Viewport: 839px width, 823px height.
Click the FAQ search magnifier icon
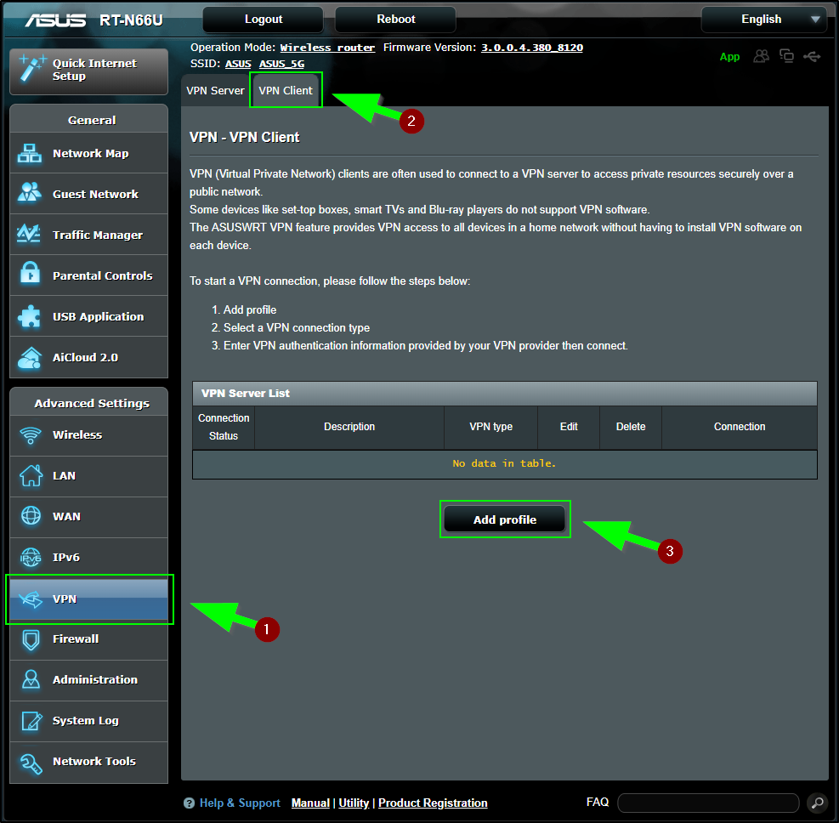tap(817, 803)
